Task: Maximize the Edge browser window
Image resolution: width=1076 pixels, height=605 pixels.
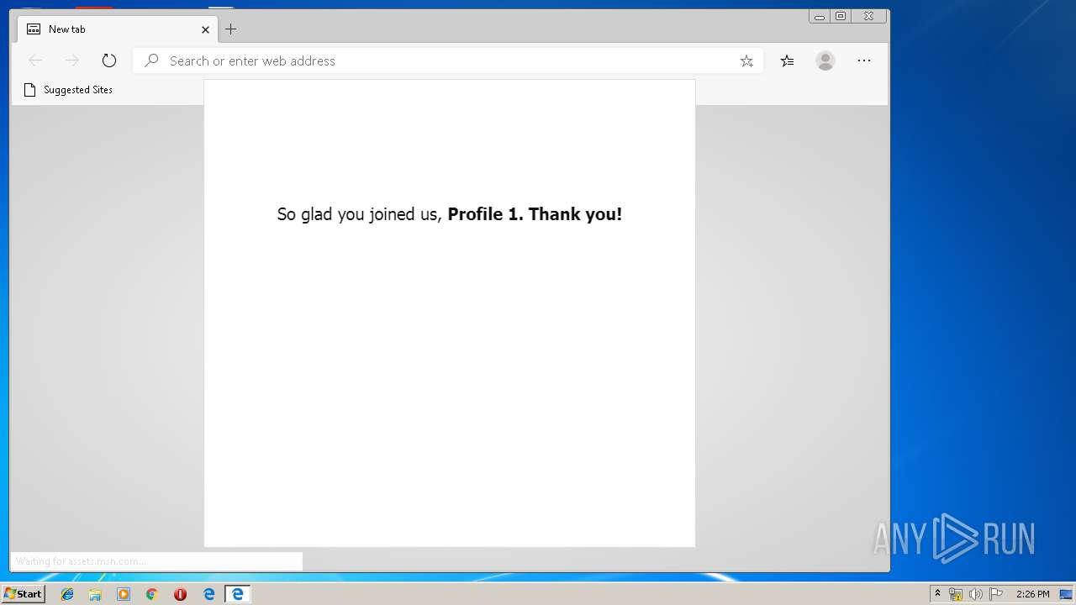Action: tap(841, 16)
